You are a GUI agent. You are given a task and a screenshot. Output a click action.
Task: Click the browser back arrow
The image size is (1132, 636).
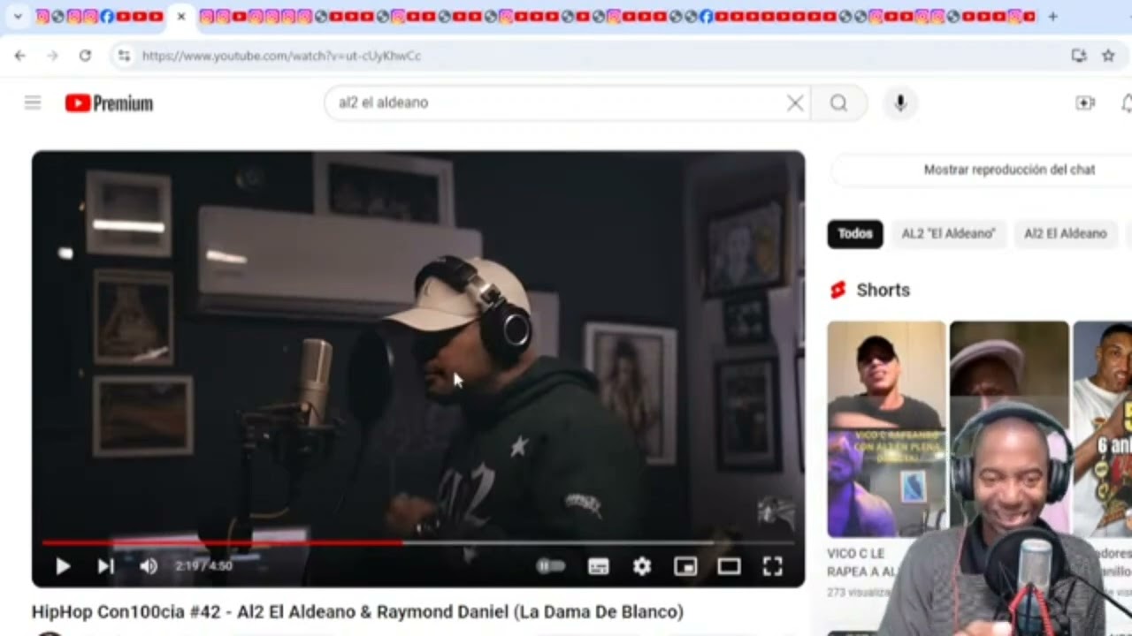20,56
